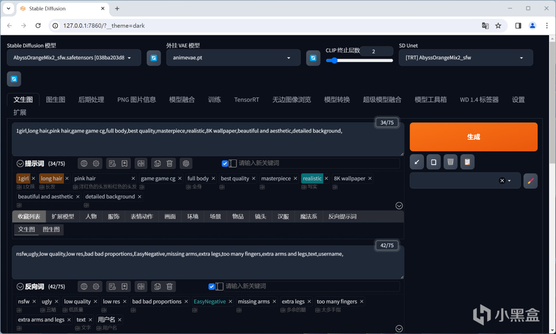556x334 pixels.
Task: Translate the negative prompt keywords
Action: point(141,286)
